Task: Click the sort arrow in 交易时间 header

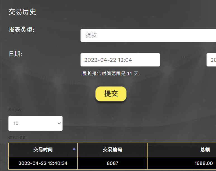Action: click(74, 149)
